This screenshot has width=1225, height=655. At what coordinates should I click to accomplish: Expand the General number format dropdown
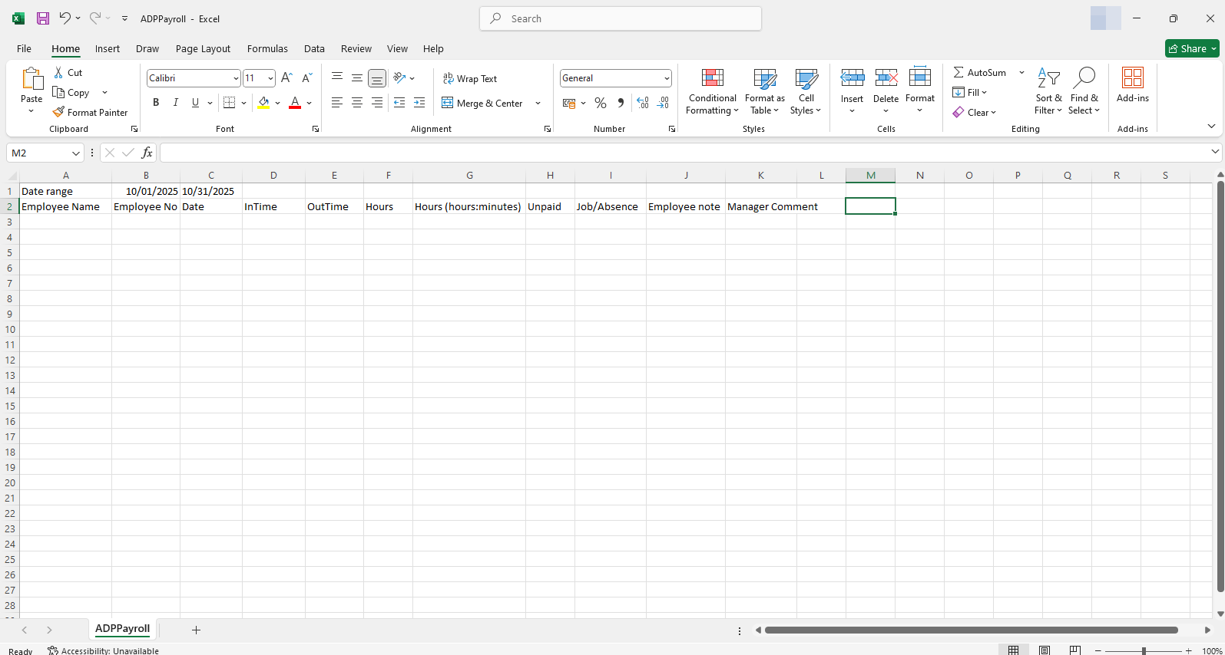point(666,78)
